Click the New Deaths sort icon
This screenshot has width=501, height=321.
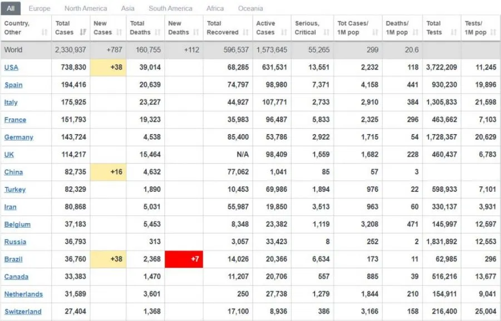pyautogui.click(x=197, y=32)
